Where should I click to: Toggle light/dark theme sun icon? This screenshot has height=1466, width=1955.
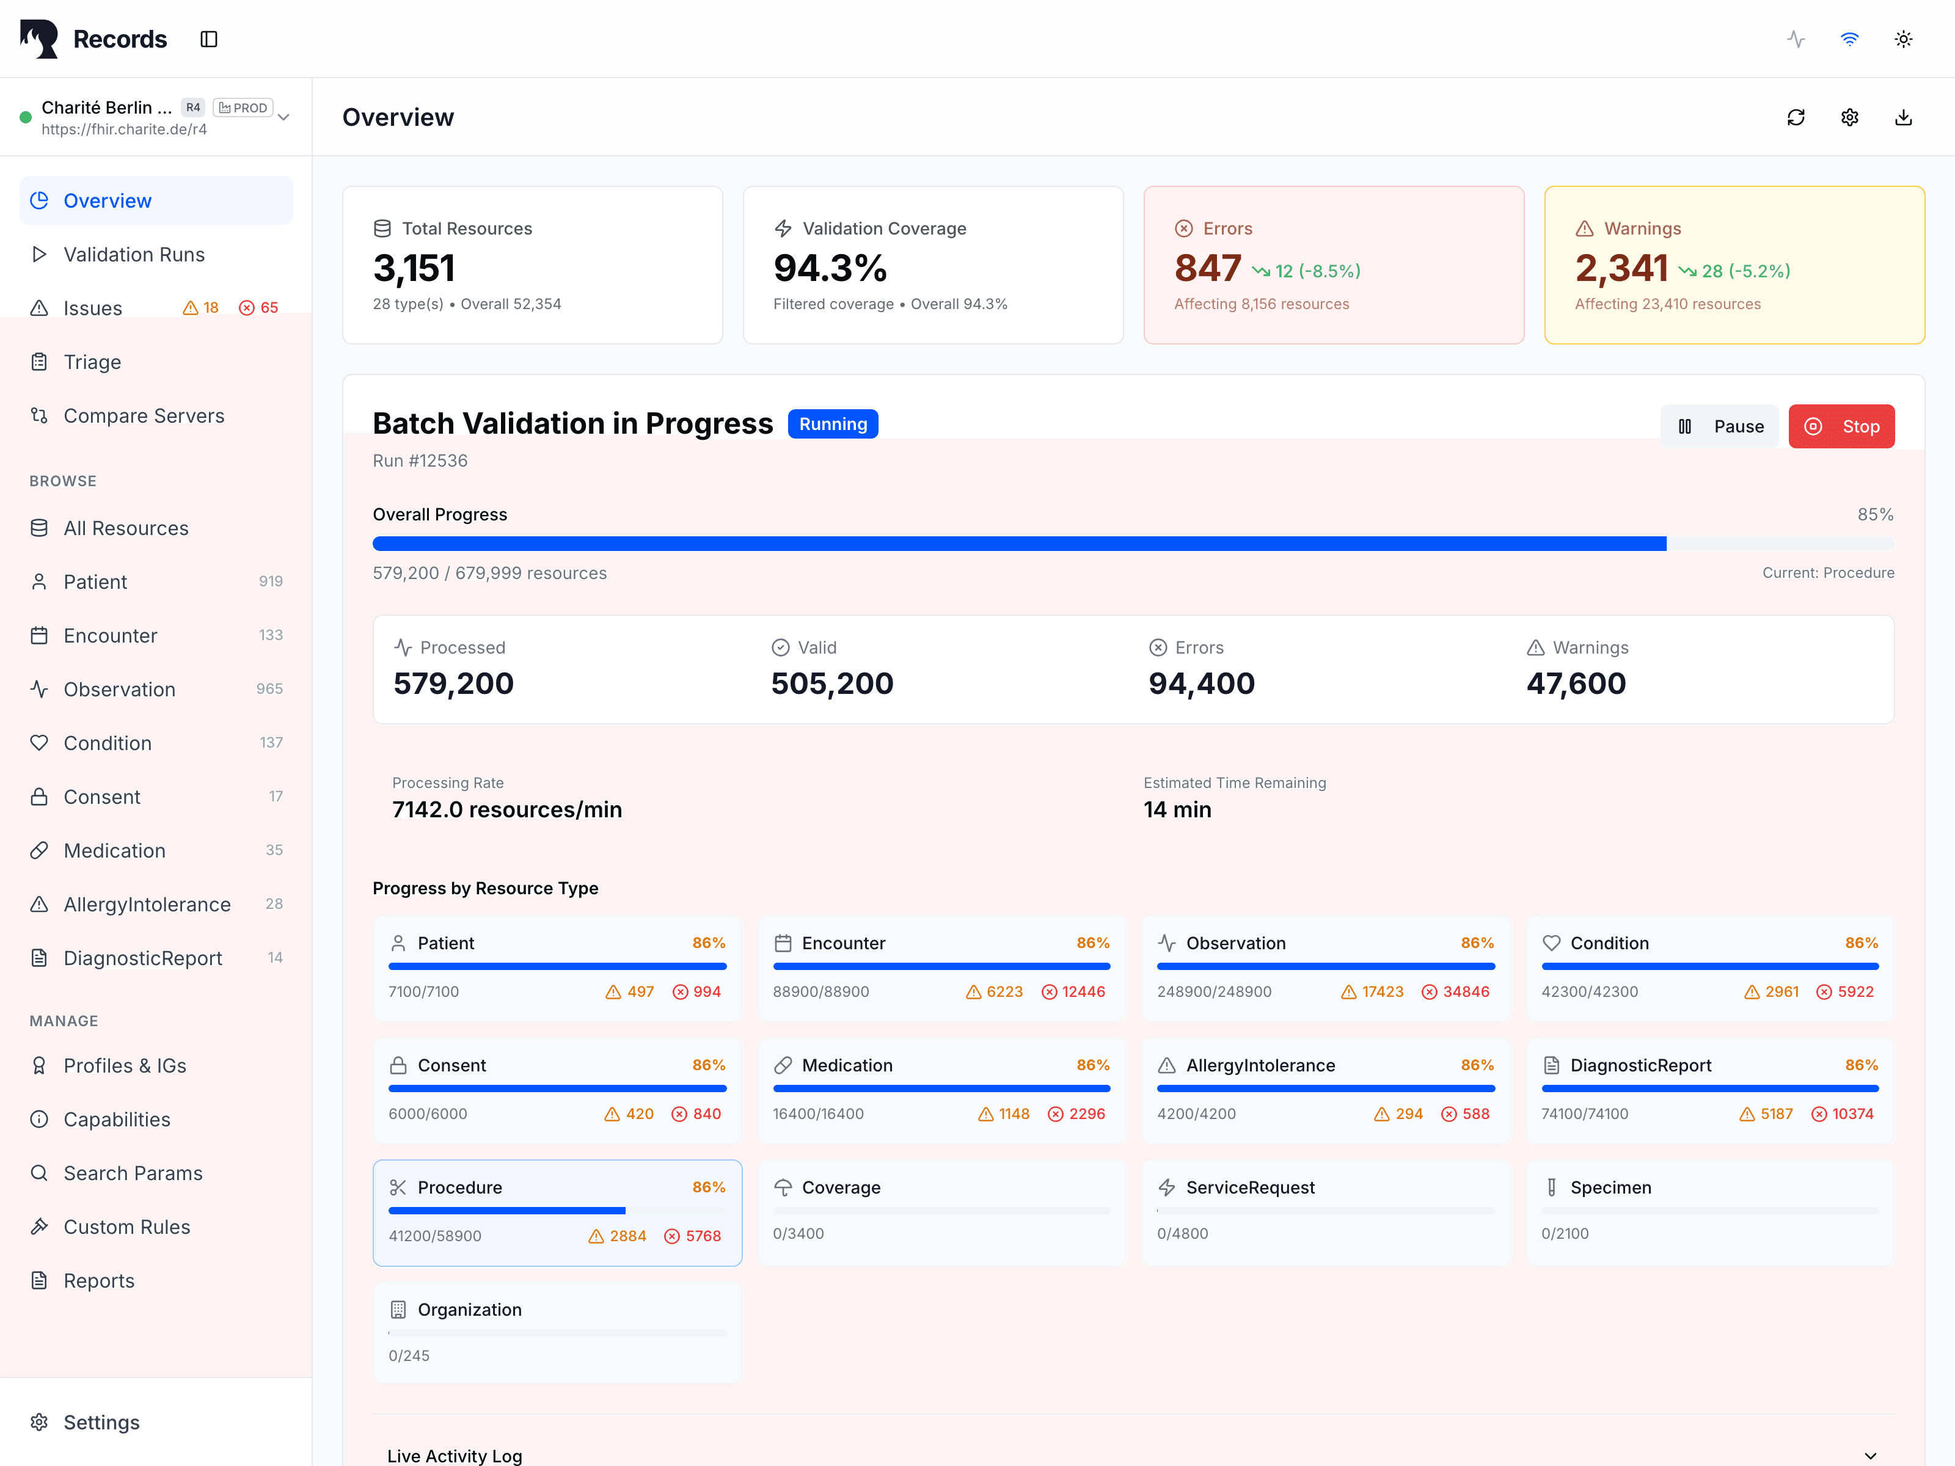(x=1903, y=39)
